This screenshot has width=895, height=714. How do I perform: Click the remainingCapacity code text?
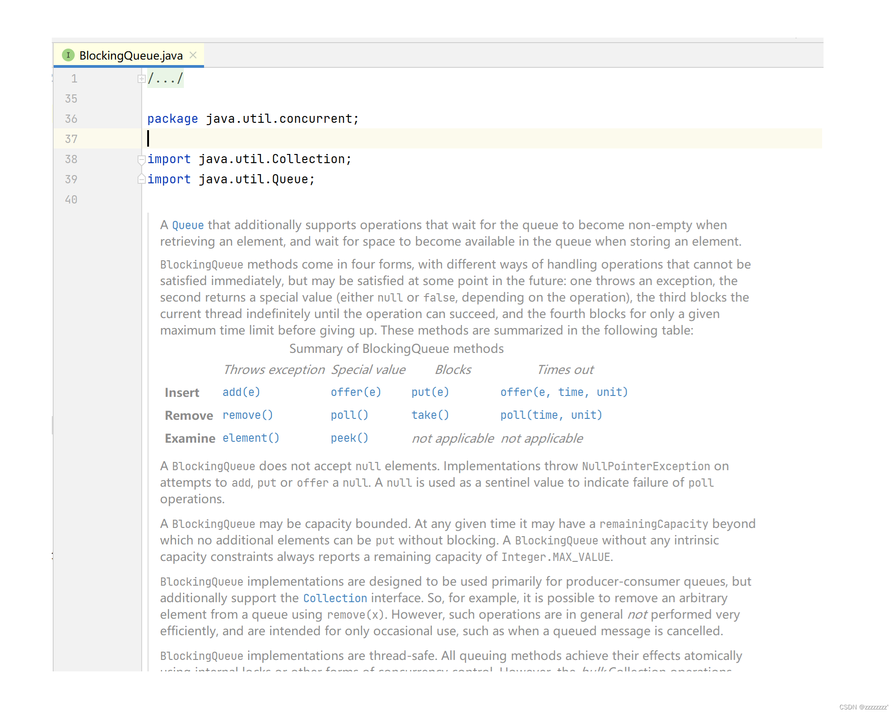654,524
